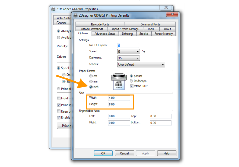
Task: Switch to Import/Export settings tab
Action: pos(125,29)
